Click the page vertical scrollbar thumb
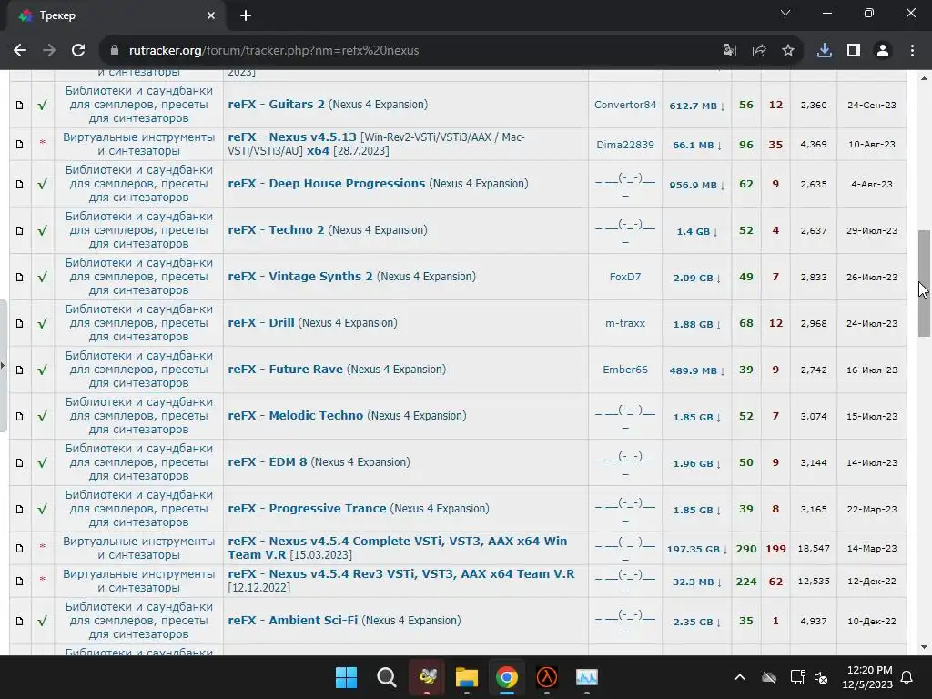 [x=924, y=284]
